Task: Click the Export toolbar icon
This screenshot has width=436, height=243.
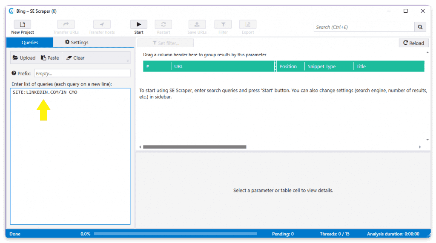Action: coord(248,27)
